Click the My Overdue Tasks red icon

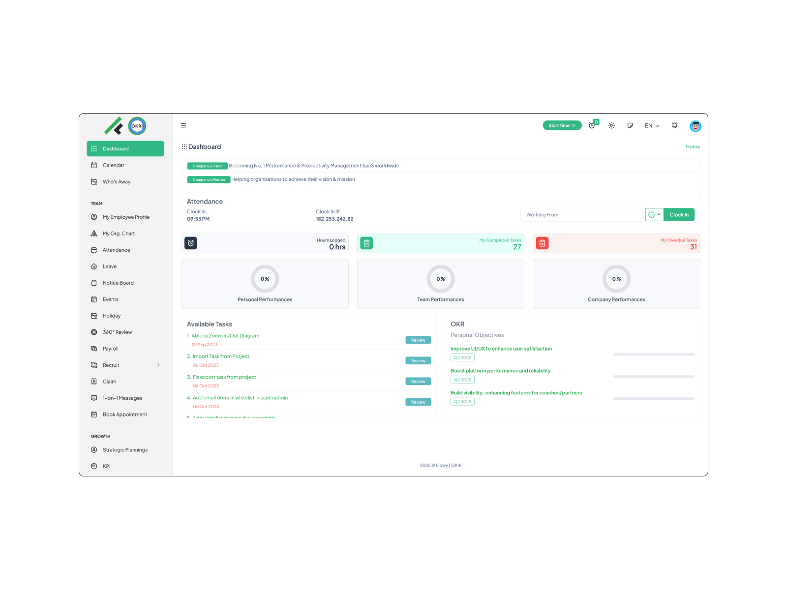[542, 243]
